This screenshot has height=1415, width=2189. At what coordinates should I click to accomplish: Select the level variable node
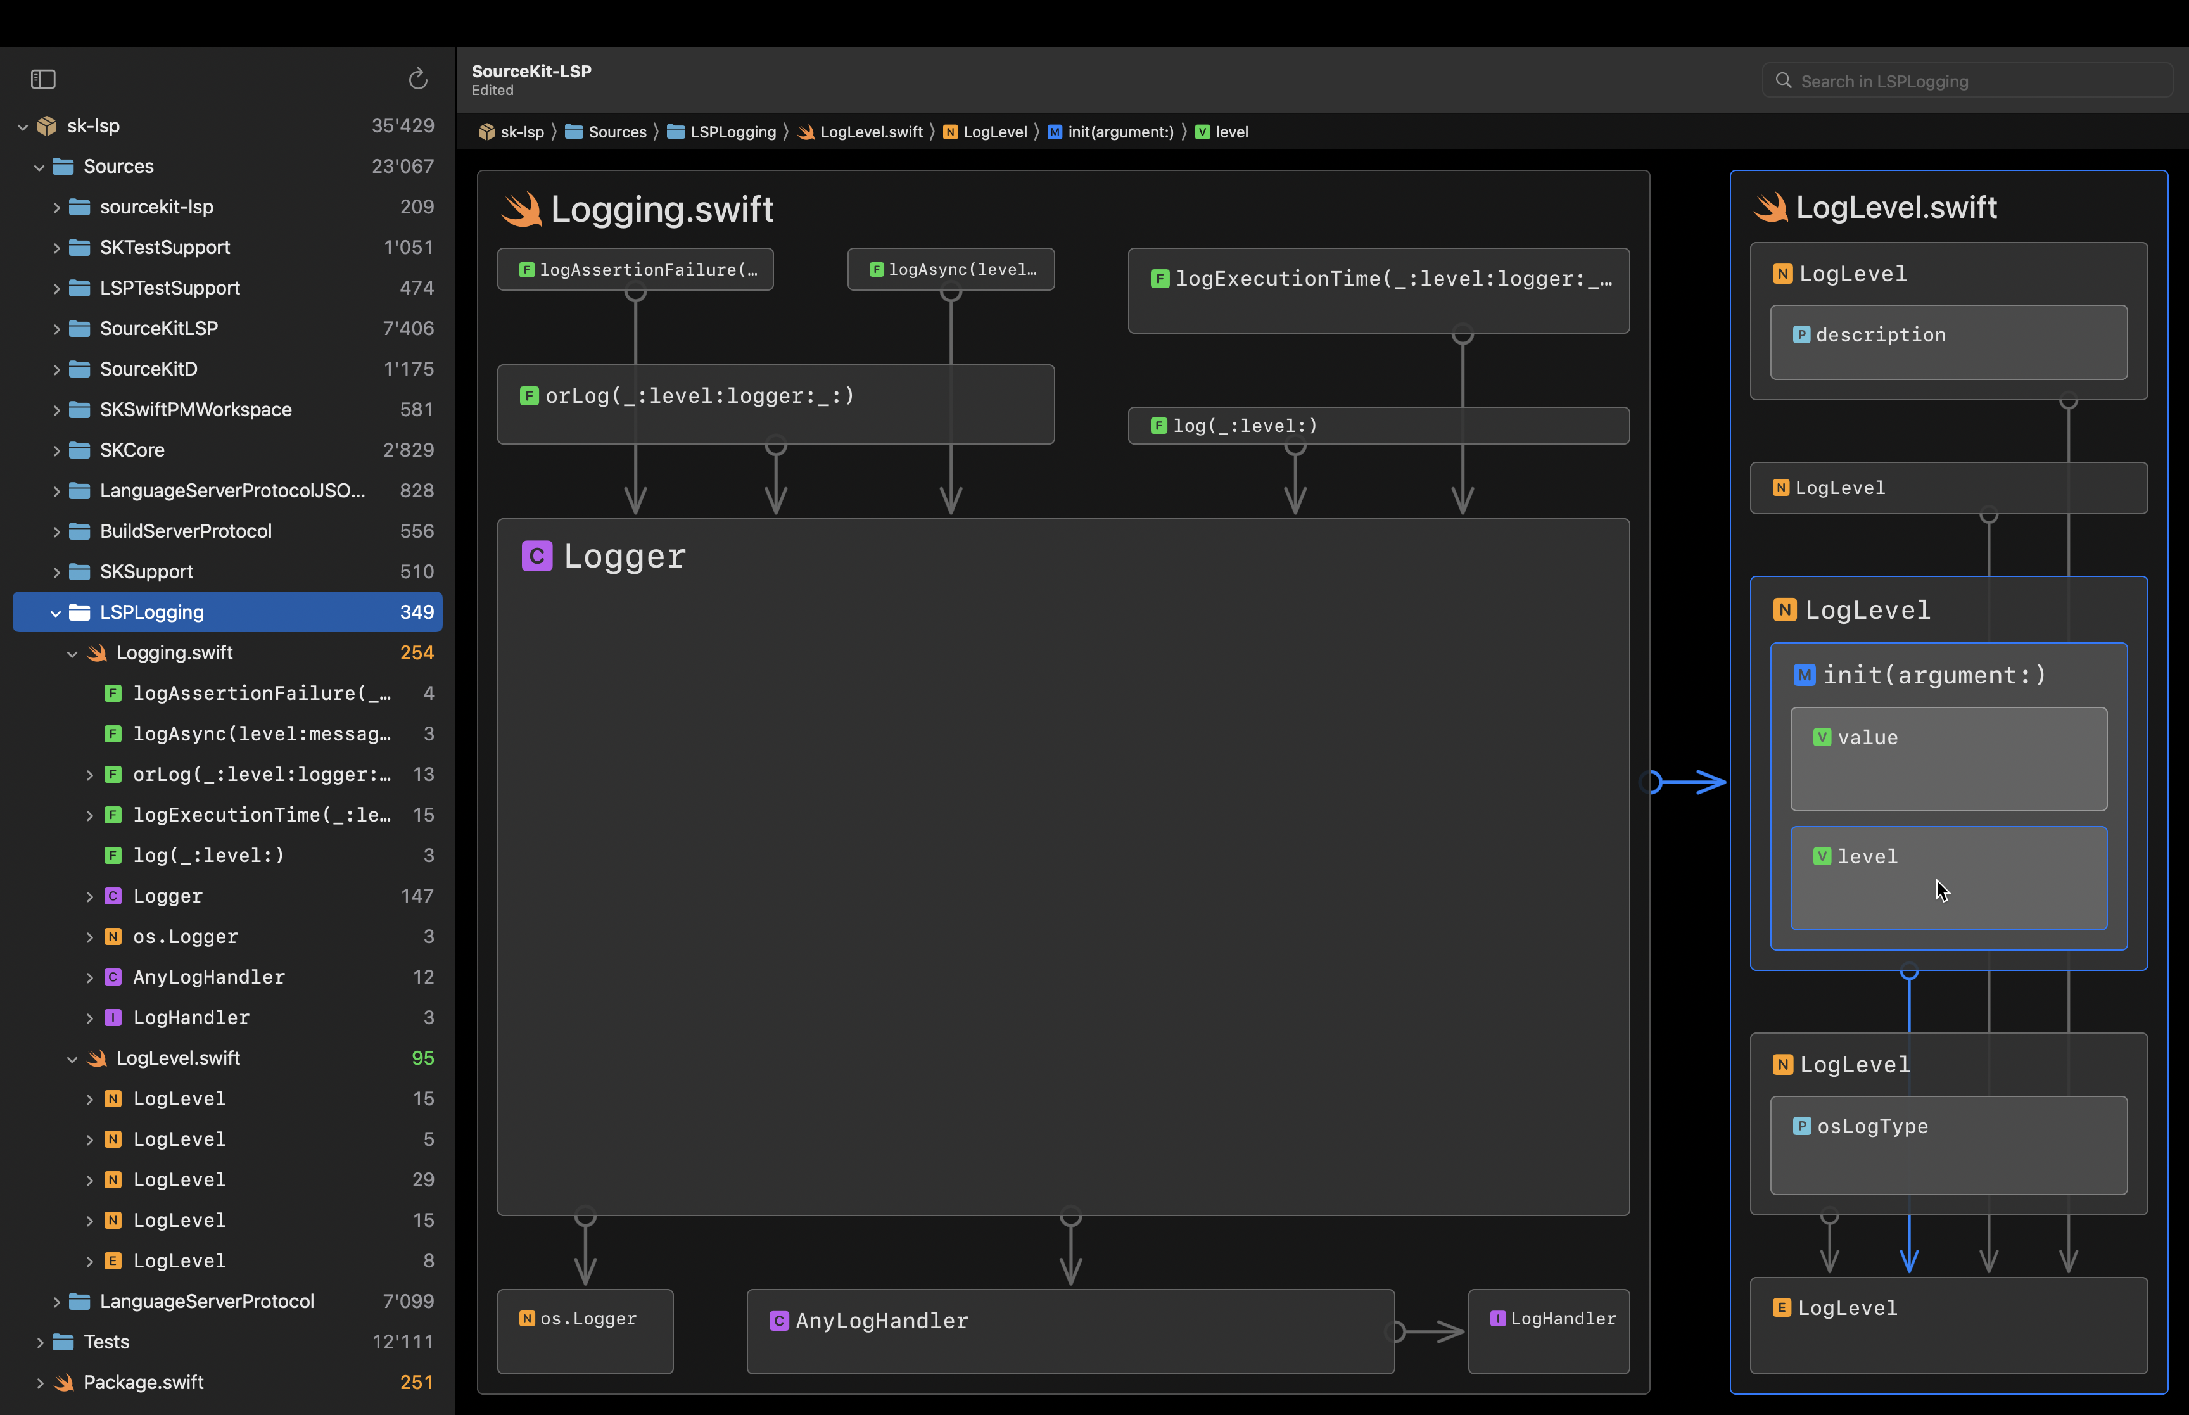coord(1948,877)
